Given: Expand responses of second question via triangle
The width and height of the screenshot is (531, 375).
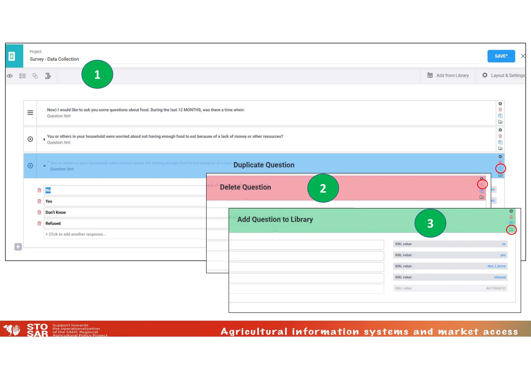Looking at the screenshot, I should (44, 139).
